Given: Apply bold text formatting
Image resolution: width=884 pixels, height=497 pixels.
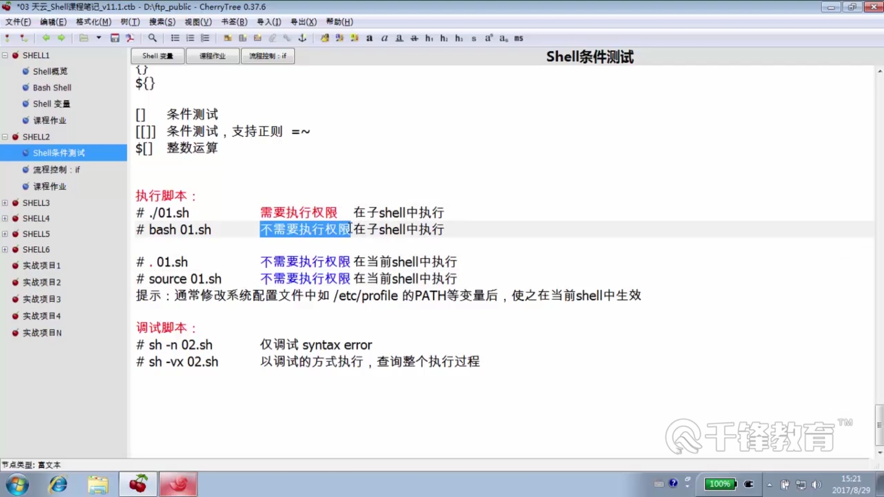Looking at the screenshot, I should point(369,38).
